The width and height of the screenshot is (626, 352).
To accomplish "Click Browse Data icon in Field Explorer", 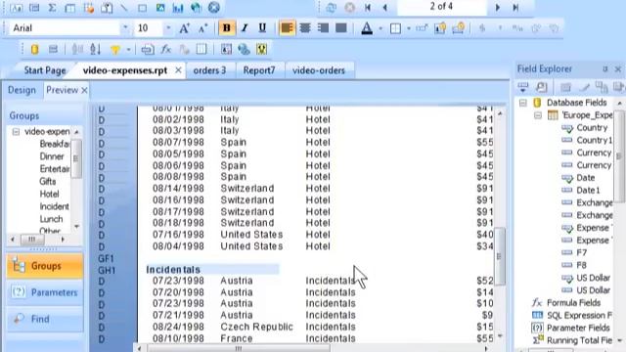I will (x=542, y=87).
